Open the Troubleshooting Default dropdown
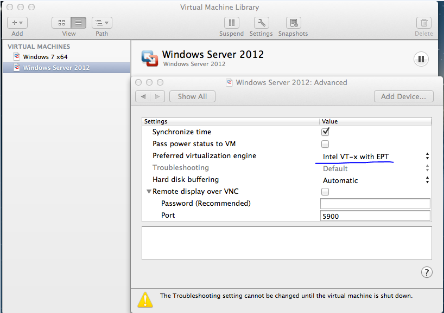This screenshot has width=444, height=313. point(376,168)
